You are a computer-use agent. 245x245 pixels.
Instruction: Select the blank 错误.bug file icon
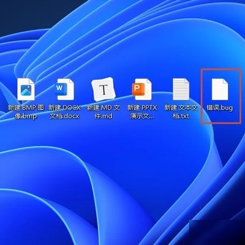(x=220, y=89)
